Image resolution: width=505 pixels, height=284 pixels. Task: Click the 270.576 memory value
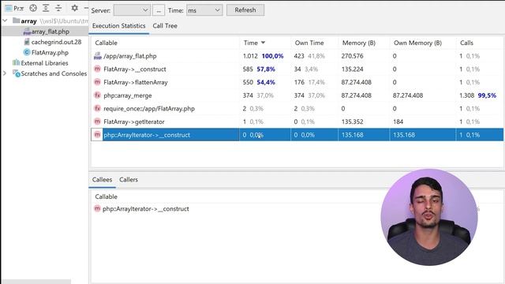[x=353, y=56]
